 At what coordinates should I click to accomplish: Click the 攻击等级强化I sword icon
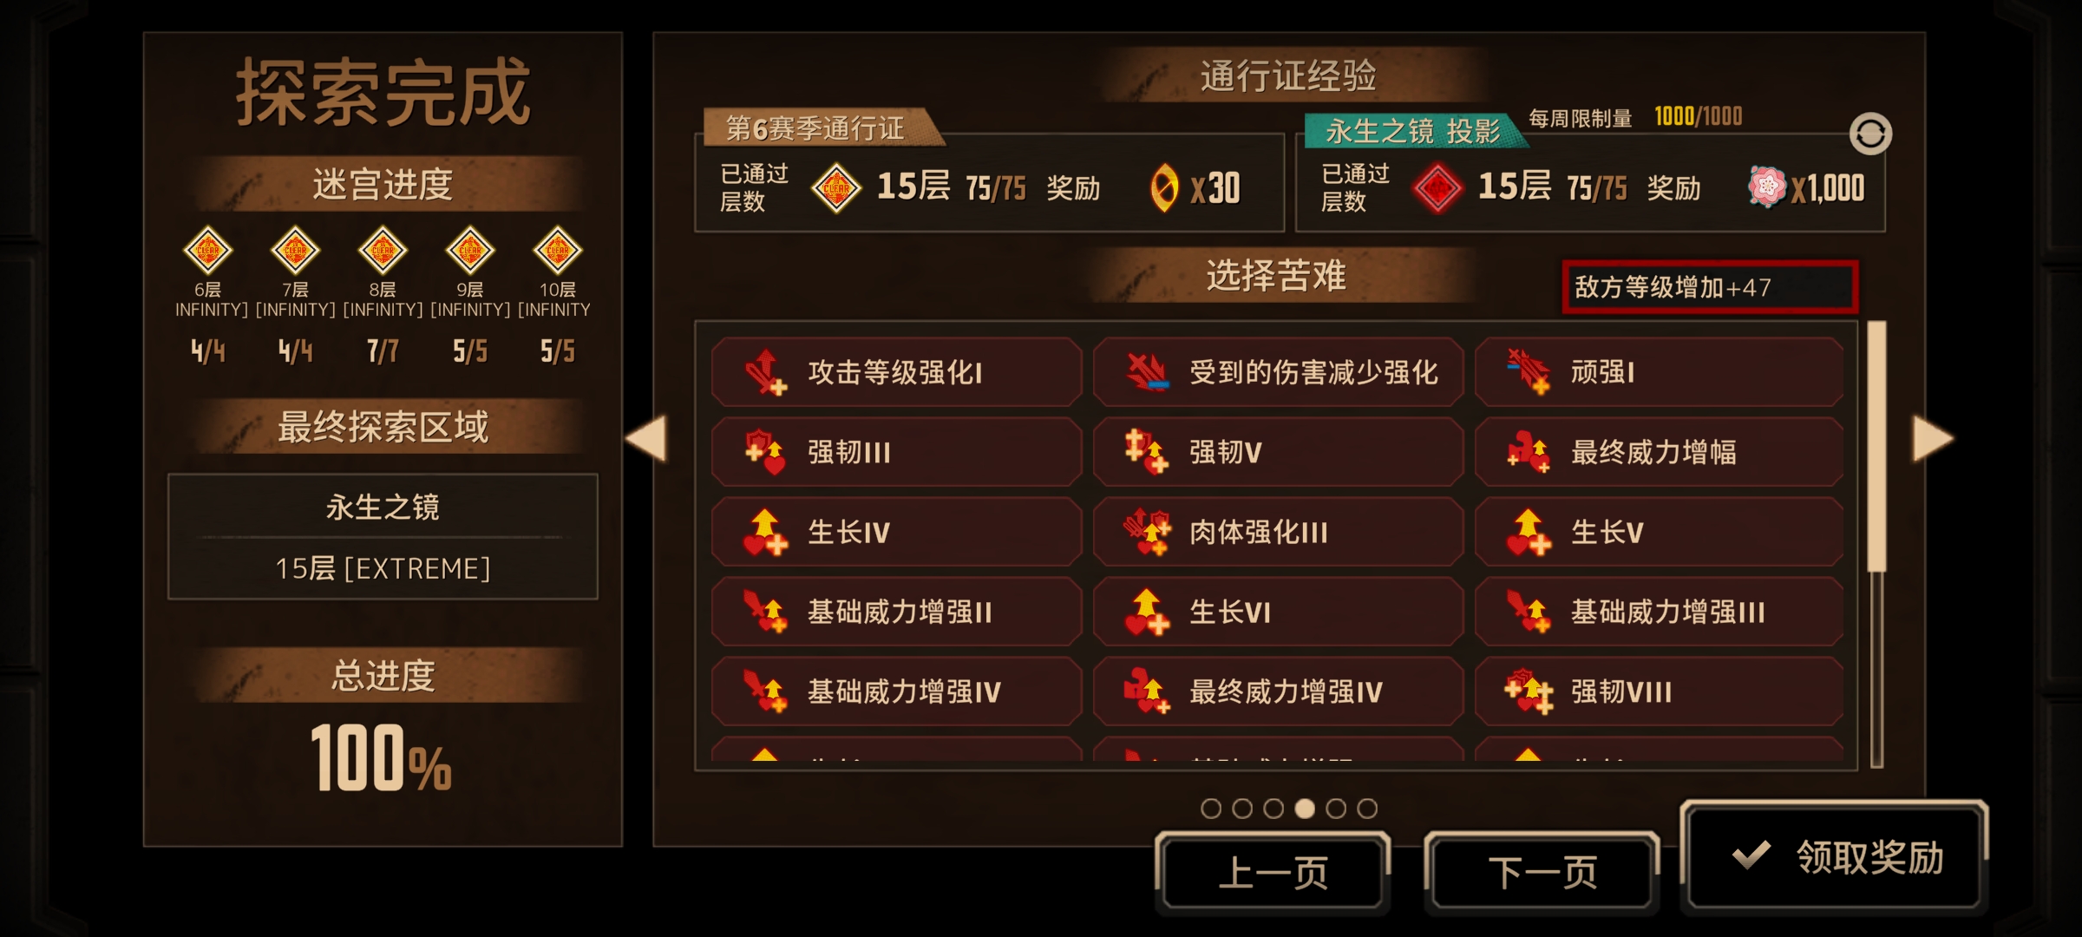[x=765, y=372]
